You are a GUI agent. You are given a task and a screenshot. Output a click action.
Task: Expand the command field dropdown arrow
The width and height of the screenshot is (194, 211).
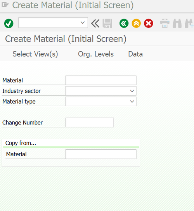click(x=83, y=22)
